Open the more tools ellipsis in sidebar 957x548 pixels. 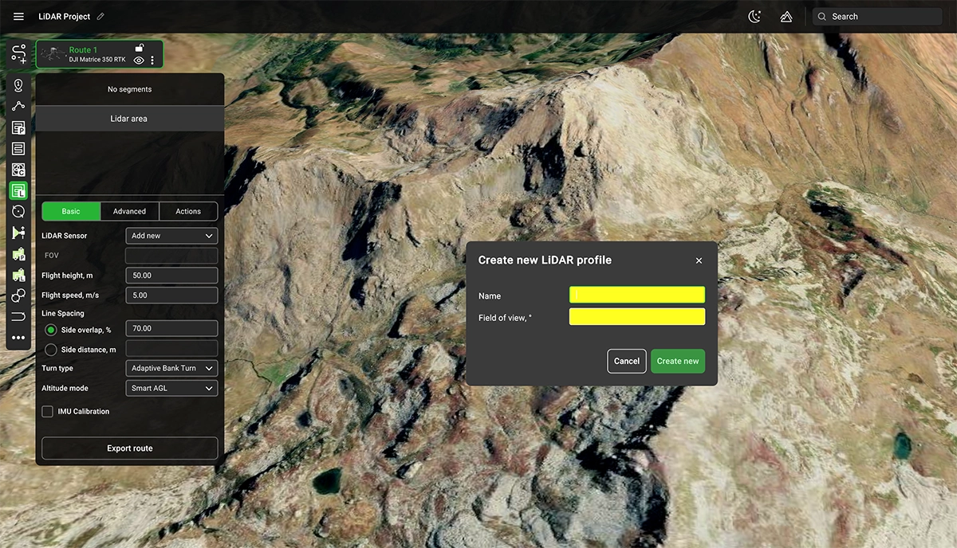(18, 338)
